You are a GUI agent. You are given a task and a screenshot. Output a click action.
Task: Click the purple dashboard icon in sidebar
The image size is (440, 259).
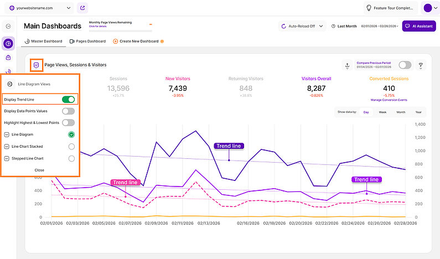pos(8,44)
